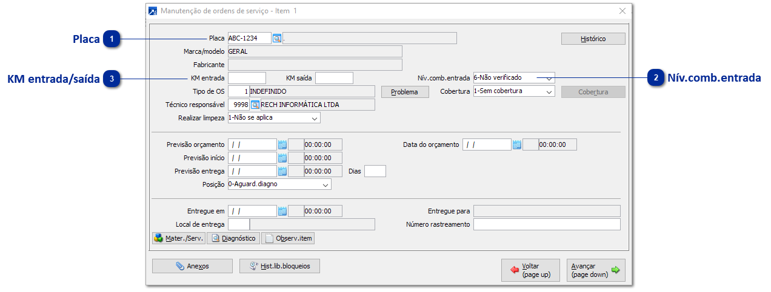Open calendar for Data do orçamento

coord(516,145)
